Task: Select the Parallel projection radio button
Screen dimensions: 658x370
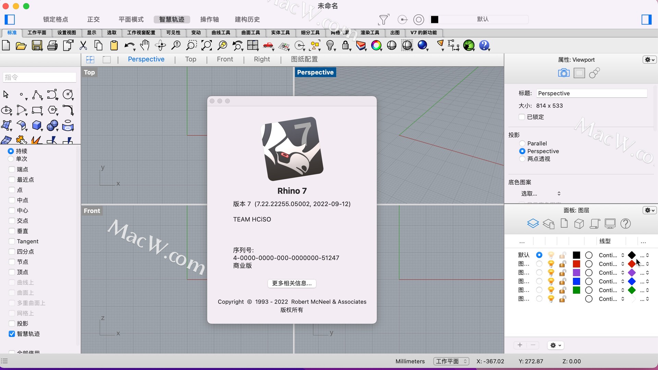Action: coord(522,143)
